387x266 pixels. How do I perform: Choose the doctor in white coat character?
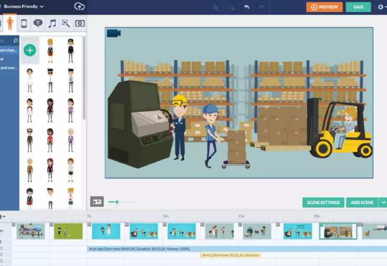click(x=30, y=80)
